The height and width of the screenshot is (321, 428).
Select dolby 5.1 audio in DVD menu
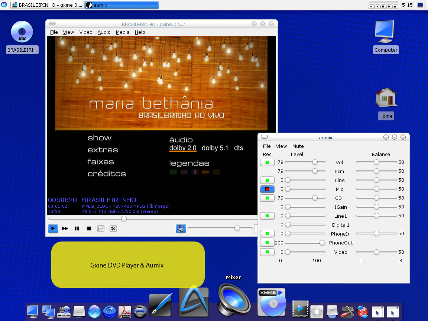click(215, 148)
